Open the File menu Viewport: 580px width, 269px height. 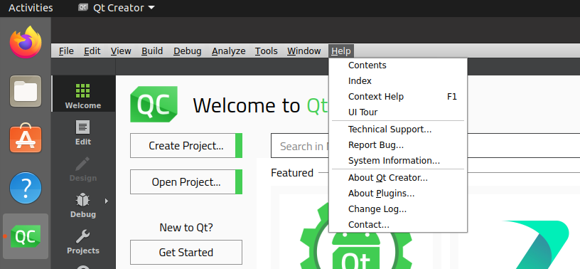(66, 51)
